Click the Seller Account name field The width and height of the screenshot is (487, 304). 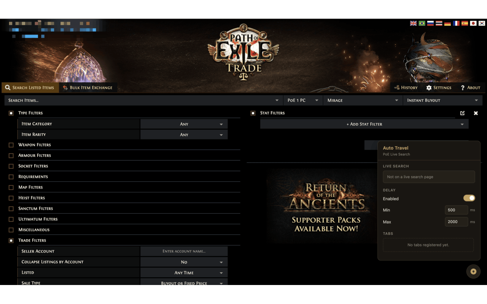pyautogui.click(x=184, y=251)
